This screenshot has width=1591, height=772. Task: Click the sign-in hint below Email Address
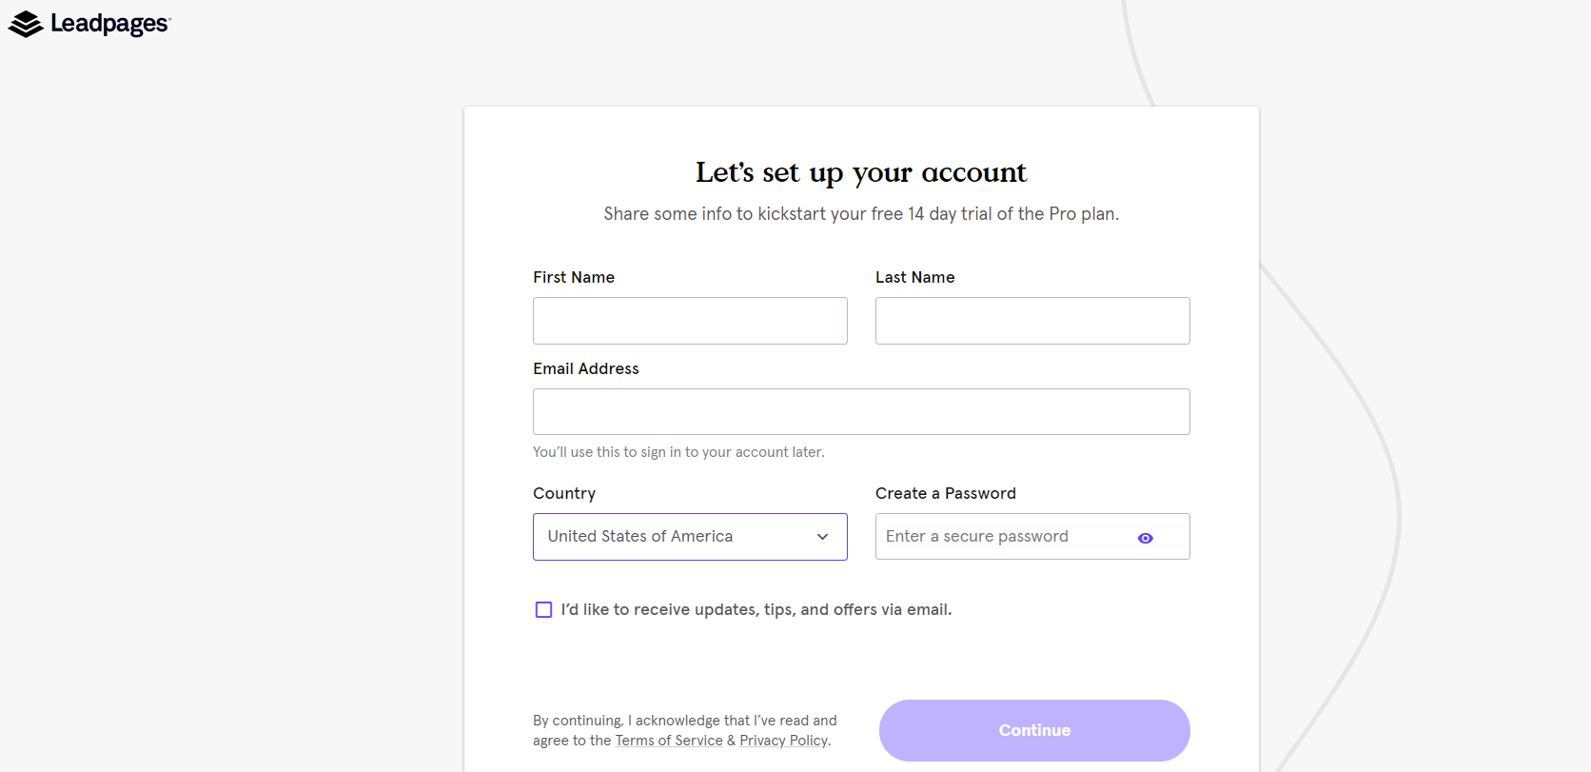coord(678,452)
